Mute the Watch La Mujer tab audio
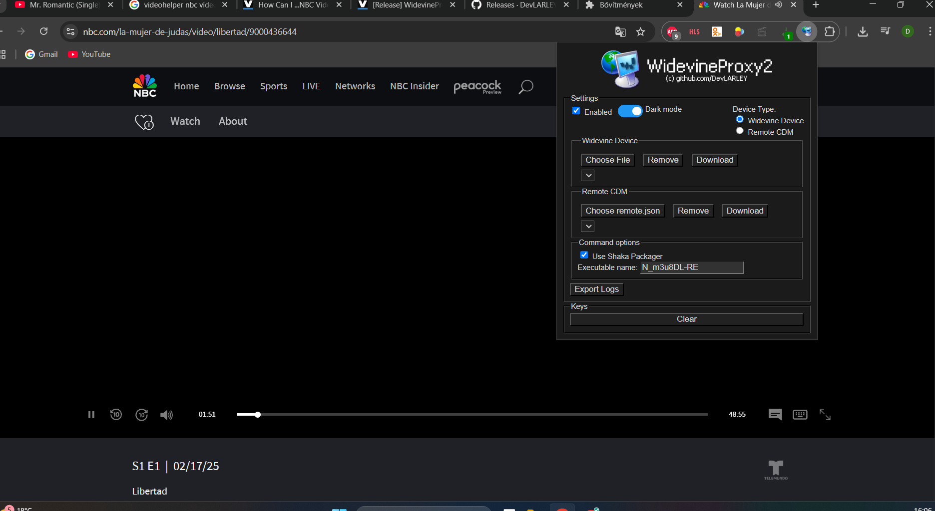The height and width of the screenshot is (511, 935). (778, 5)
